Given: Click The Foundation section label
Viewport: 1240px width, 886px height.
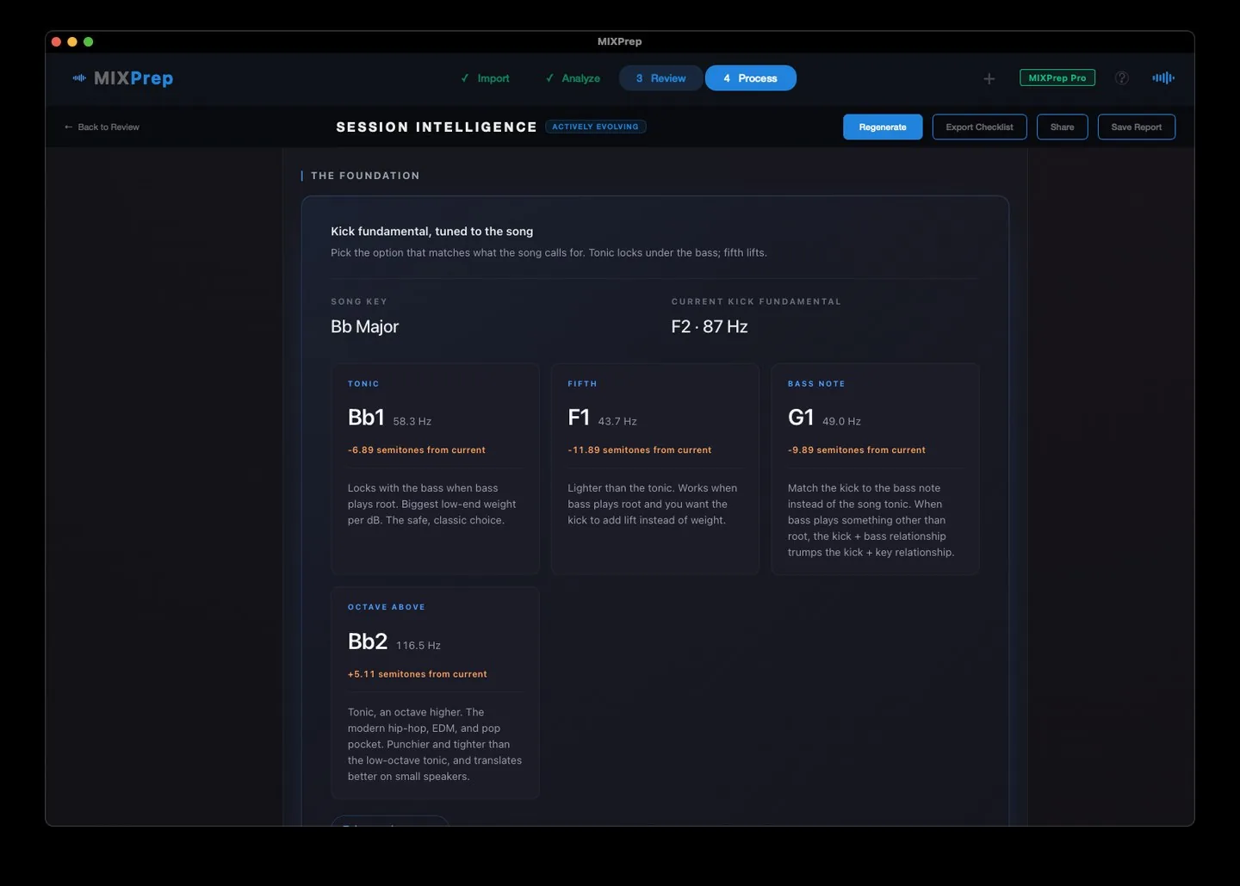Looking at the screenshot, I should coord(365,176).
